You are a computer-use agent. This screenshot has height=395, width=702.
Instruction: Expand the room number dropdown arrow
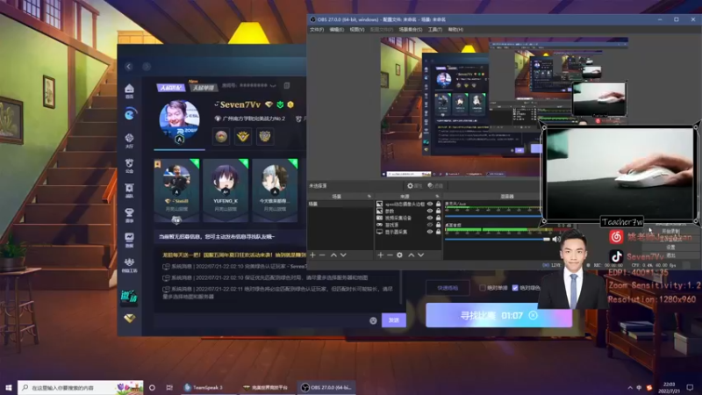[273, 85]
